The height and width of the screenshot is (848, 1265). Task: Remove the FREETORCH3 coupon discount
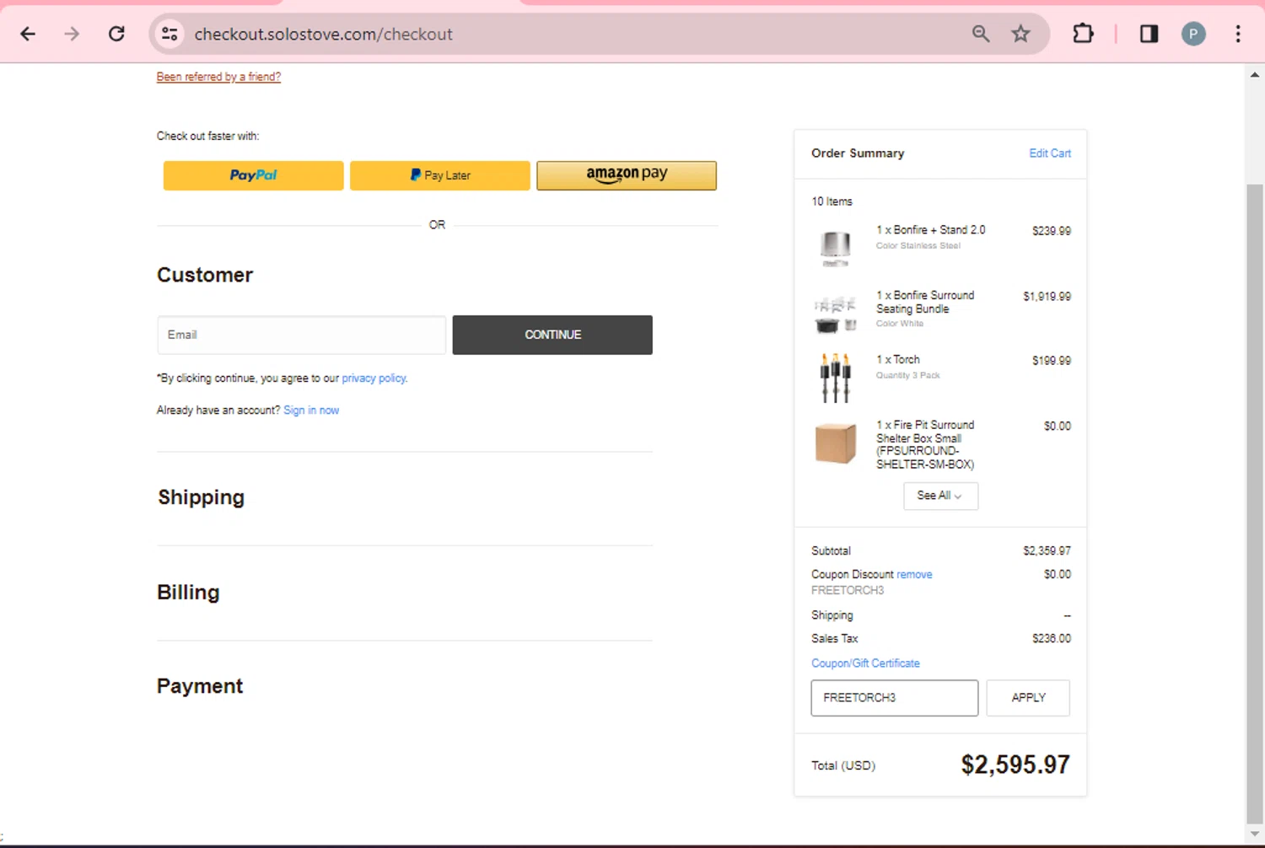tap(914, 575)
